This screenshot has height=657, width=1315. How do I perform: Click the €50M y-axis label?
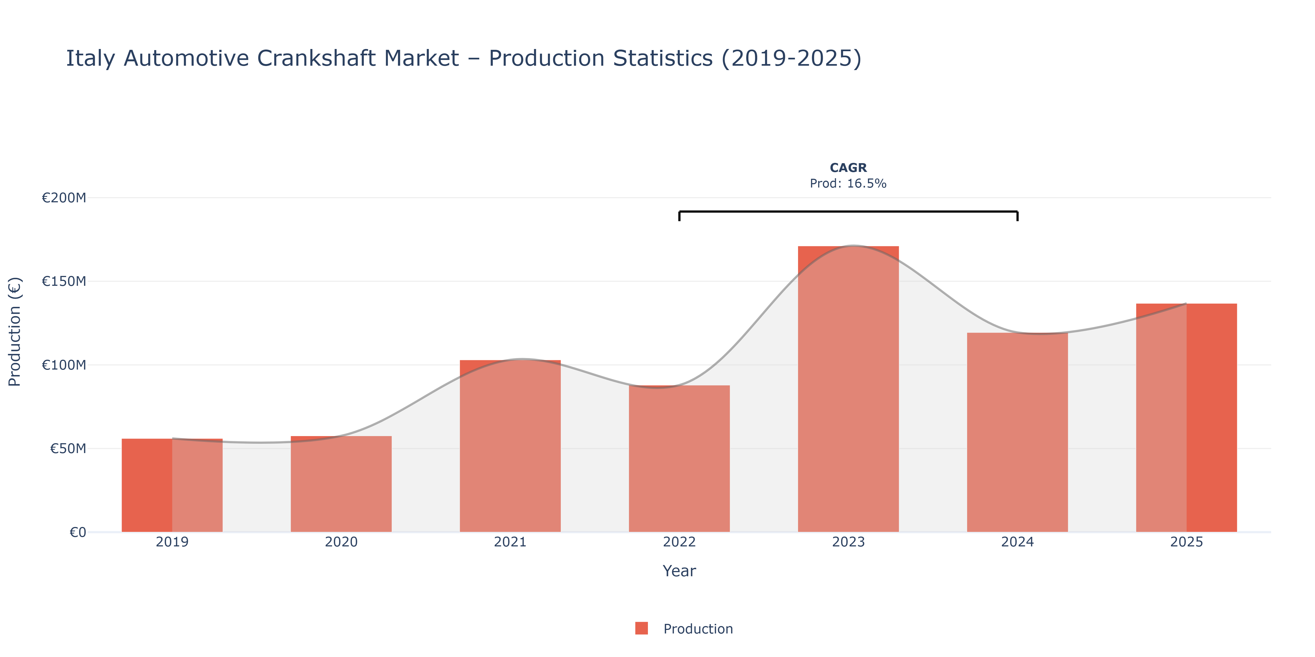pos(68,449)
